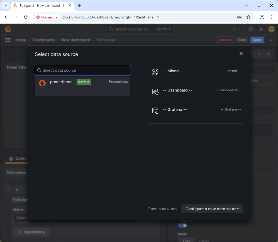Click the Operations add button

point(31,232)
